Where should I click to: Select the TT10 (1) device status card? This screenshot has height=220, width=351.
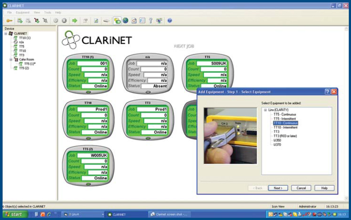88,74
